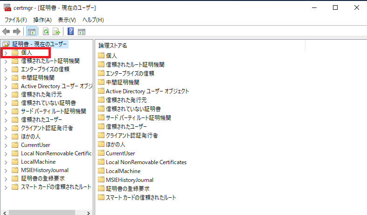Viewport: 367px width, 215px height.
Task: Click 信頼されたルート証明機関 folder icon in list
Action: coord(101,64)
